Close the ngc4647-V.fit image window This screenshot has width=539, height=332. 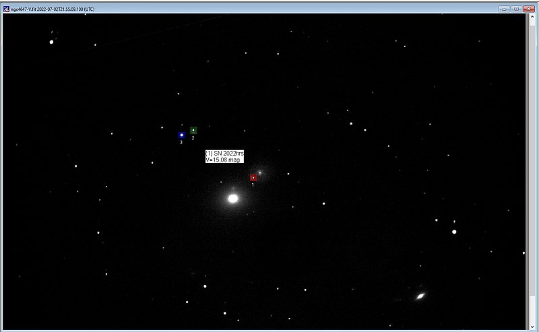coord(528,9)
